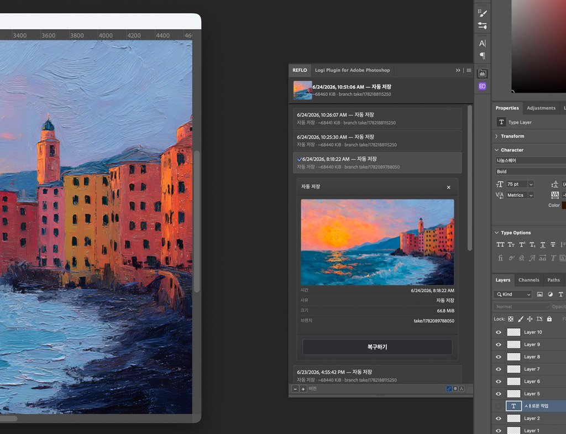Click the text Color swatch in Character
The width and height of the screenshot is (566, 434).
pyautogui.click(x=564, y=205)
